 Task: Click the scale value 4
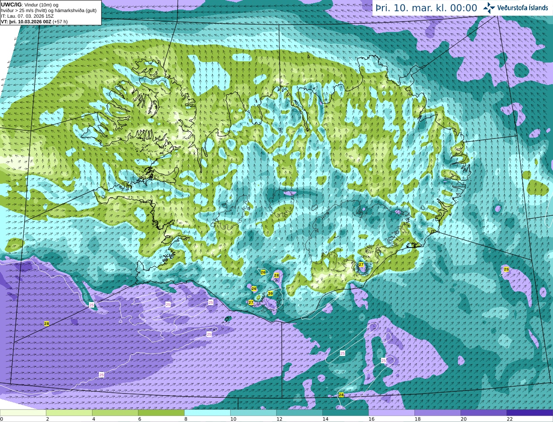pos(93,419)
